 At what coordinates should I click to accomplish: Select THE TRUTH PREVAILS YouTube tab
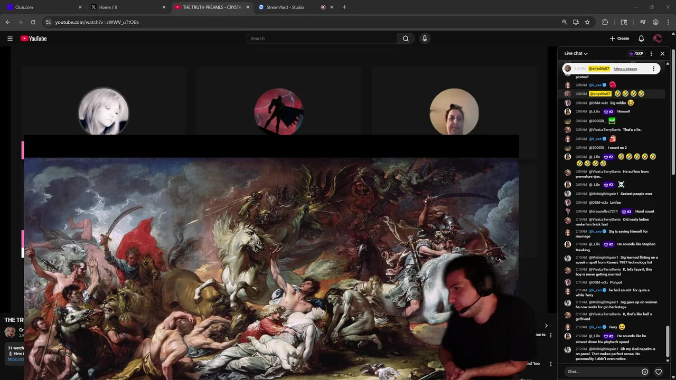click(212, 7)
